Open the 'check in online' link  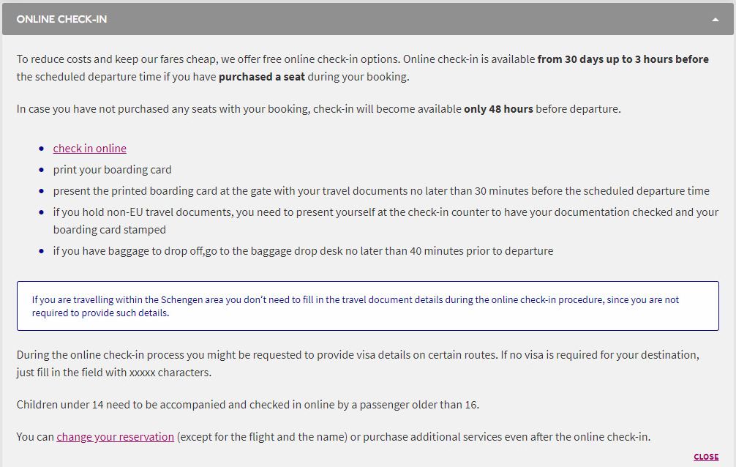[89, 149]
